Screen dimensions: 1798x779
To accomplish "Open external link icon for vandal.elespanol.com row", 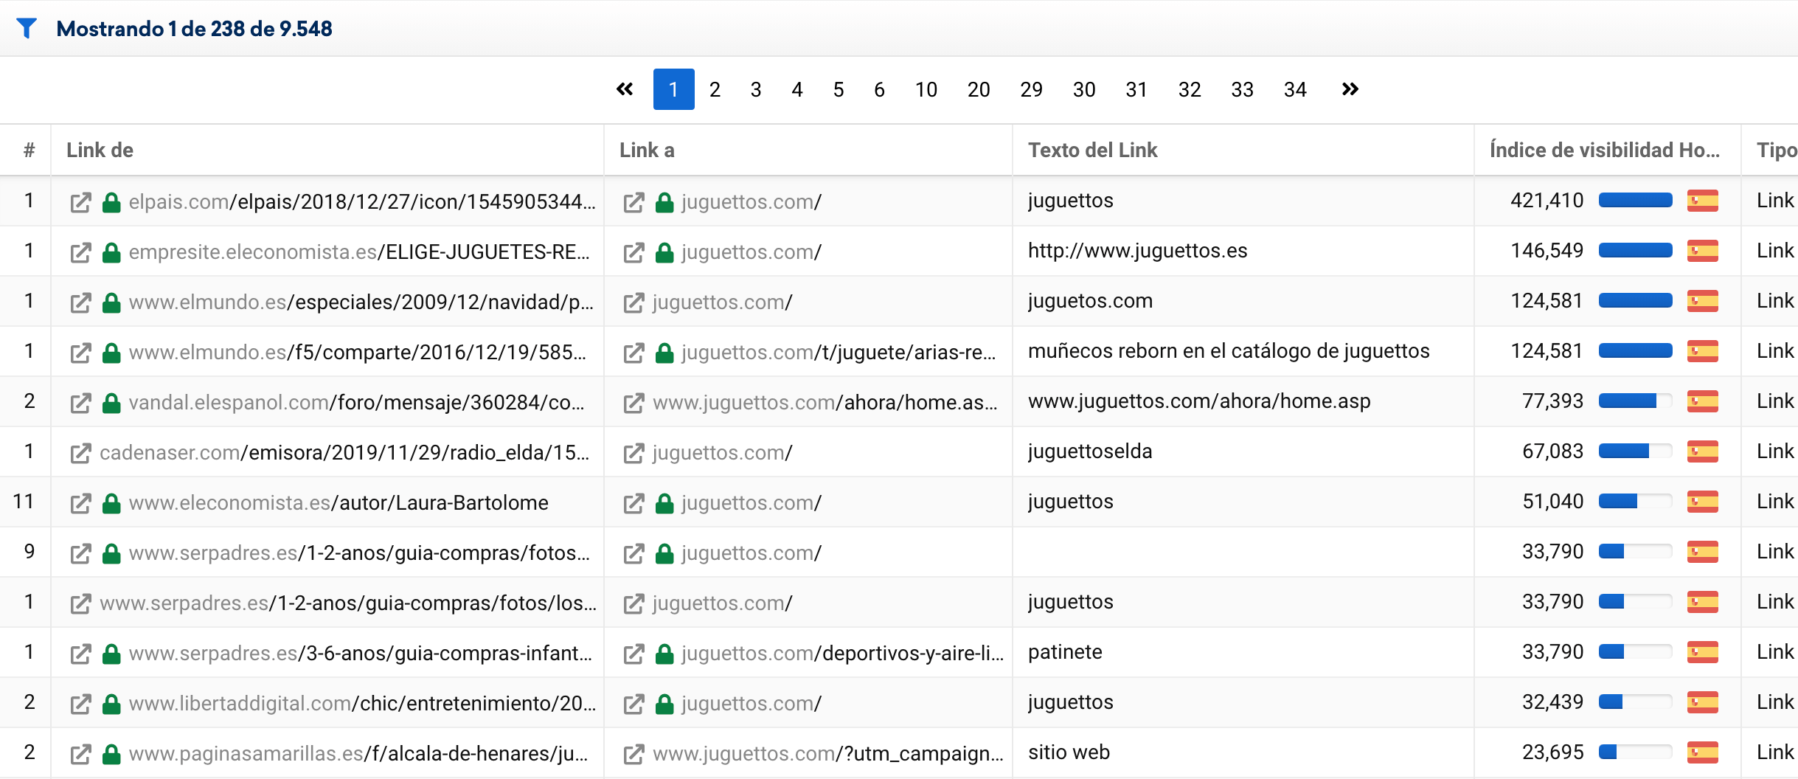I will pyautogui.click(x=80, y=403).
